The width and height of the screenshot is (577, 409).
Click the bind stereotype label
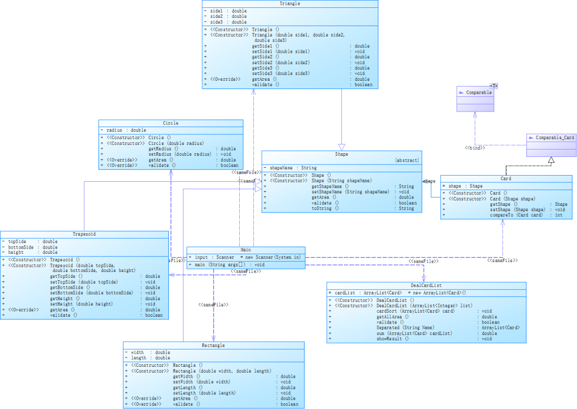click(475, 148)
